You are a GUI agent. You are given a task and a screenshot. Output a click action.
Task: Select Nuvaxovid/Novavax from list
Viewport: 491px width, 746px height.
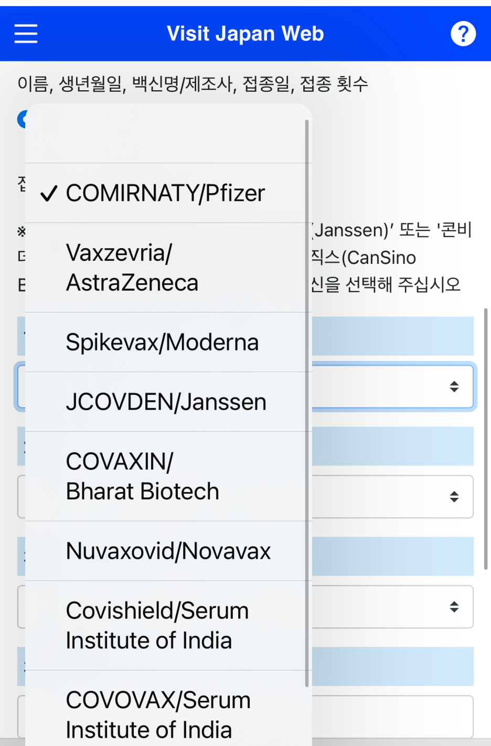[x=168, y=551]
